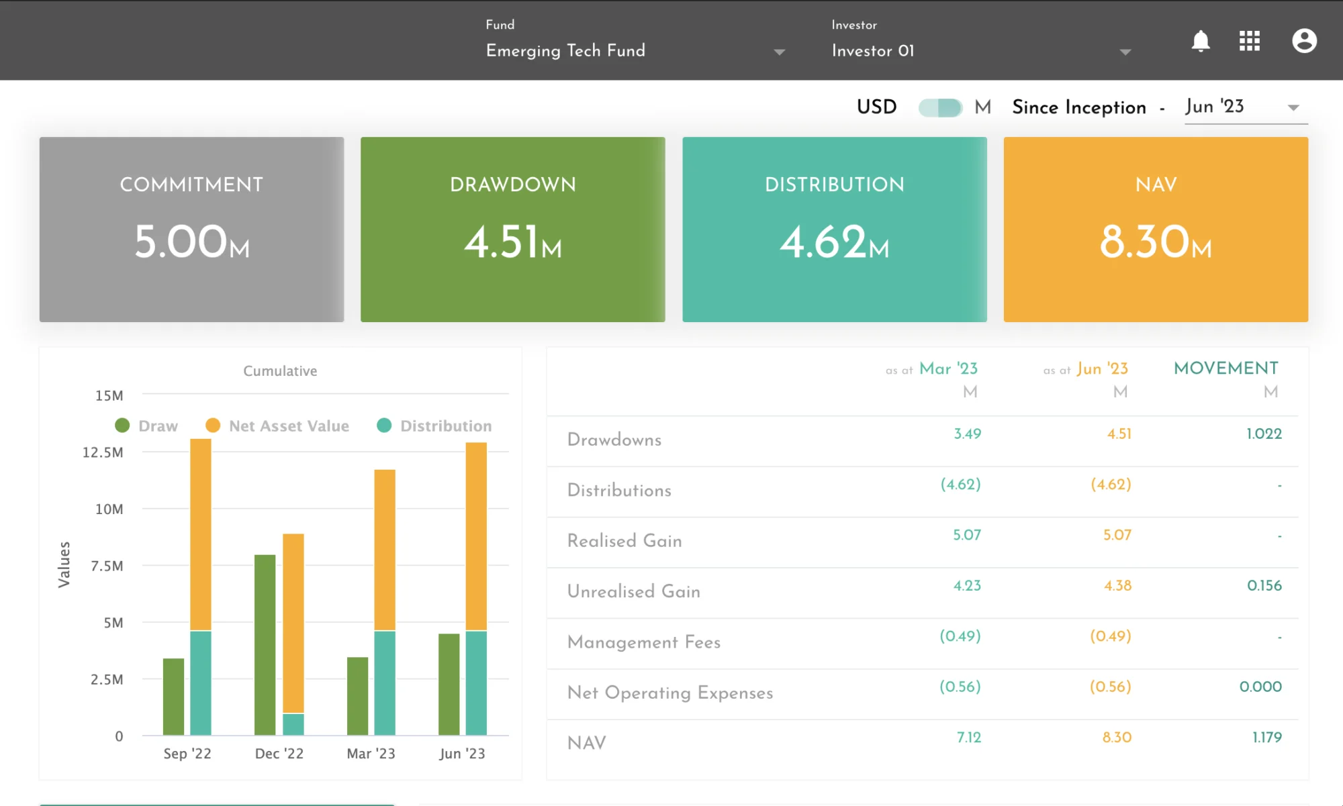Open the user account profile

point(1304,41)
